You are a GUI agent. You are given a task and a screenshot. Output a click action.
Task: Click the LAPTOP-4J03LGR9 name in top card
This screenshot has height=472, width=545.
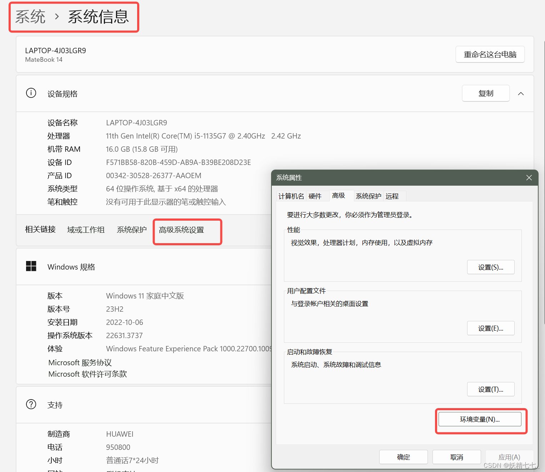[x=55, y=50]
